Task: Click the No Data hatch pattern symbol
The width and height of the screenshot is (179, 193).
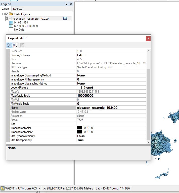Action: (11, 30)
